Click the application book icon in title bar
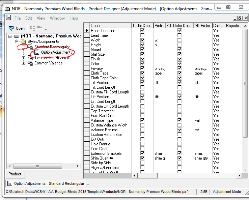 click(7, 9)
